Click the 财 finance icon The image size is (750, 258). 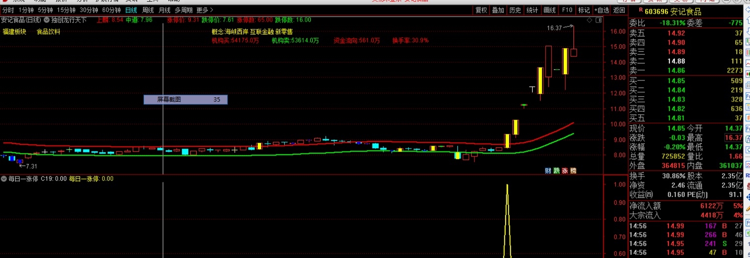click(x=548, y=171)
